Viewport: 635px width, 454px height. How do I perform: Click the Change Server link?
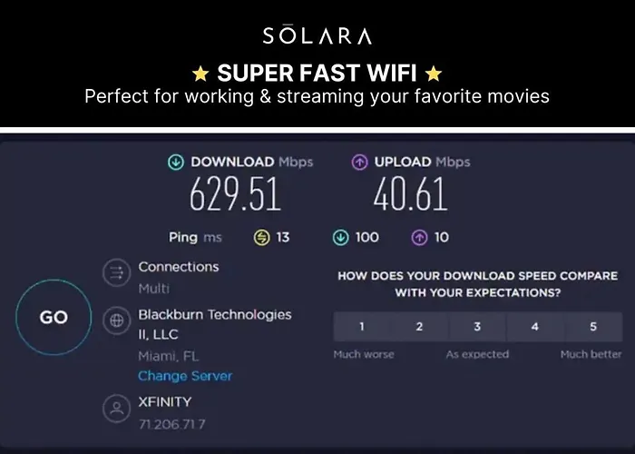click(x=185, y=376)
